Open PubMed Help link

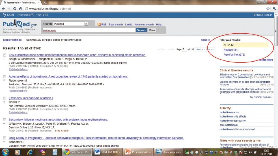[159, 25]
